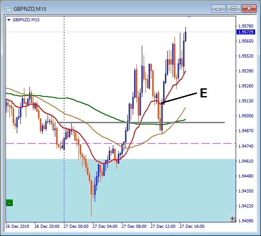Image resolution: width=261 pixels, height=236 pixels.
Task: Click the 26 Dec 2019 date label
Action: 17,226
